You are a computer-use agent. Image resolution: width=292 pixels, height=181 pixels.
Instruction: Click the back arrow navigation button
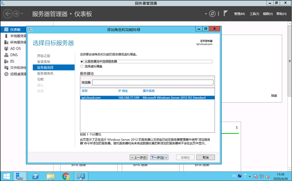8,14
